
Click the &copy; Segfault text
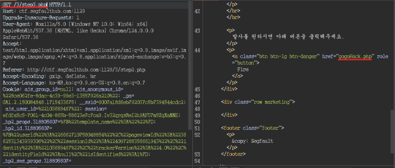(252, 141)
